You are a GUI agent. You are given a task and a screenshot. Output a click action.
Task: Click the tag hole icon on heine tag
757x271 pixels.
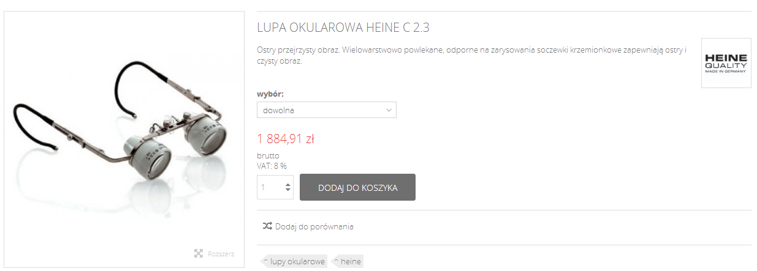pos(336,262)
